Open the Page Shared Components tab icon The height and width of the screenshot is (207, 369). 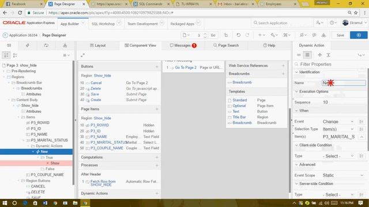coord(65,45)
